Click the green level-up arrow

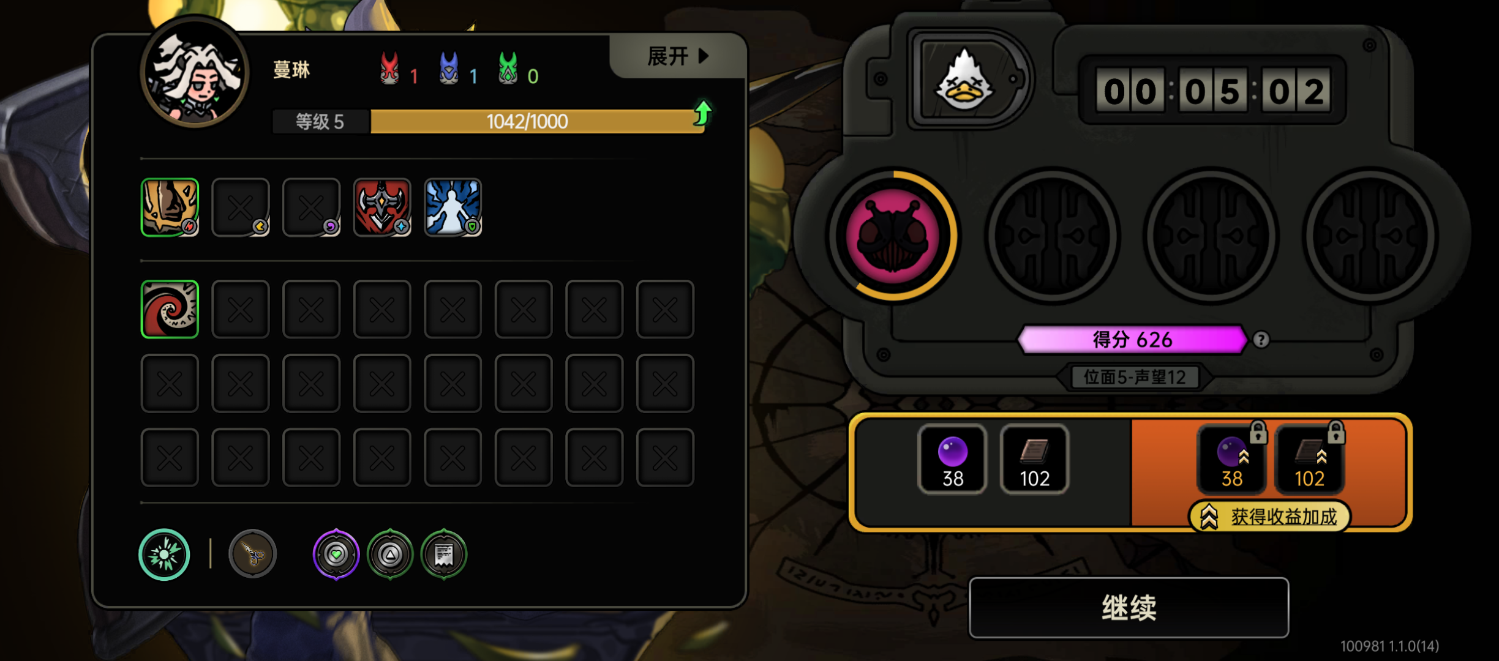click(703, 113)
